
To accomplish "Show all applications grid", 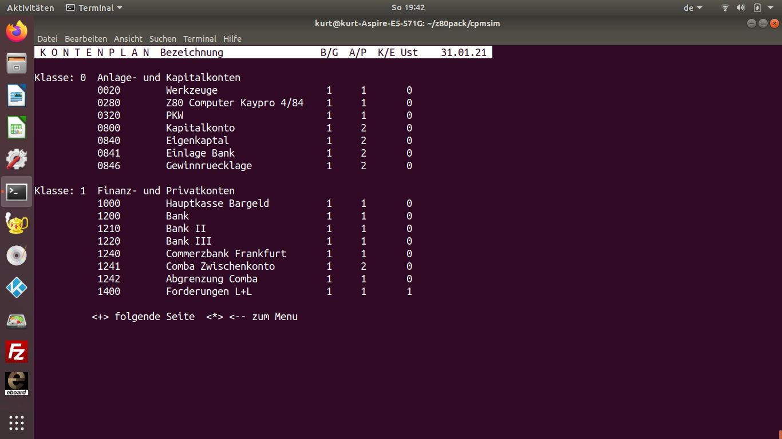I will coord(17,422).
